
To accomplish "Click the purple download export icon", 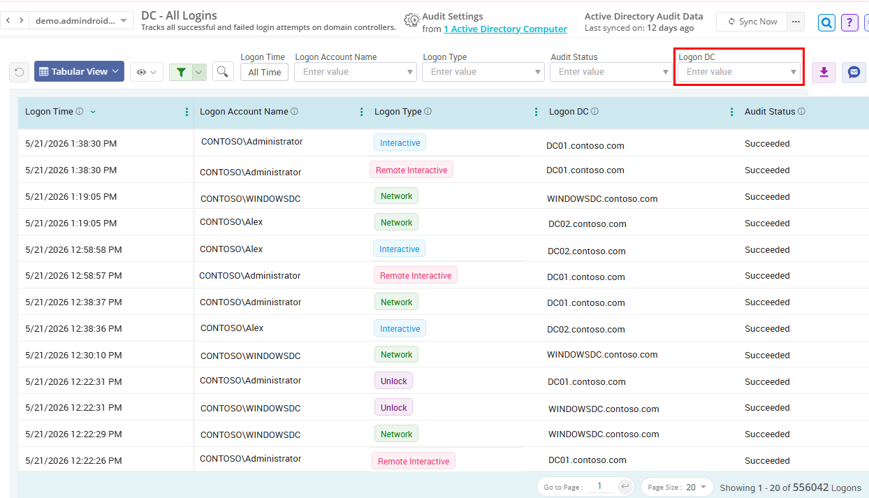I will (x=824, y=72).
